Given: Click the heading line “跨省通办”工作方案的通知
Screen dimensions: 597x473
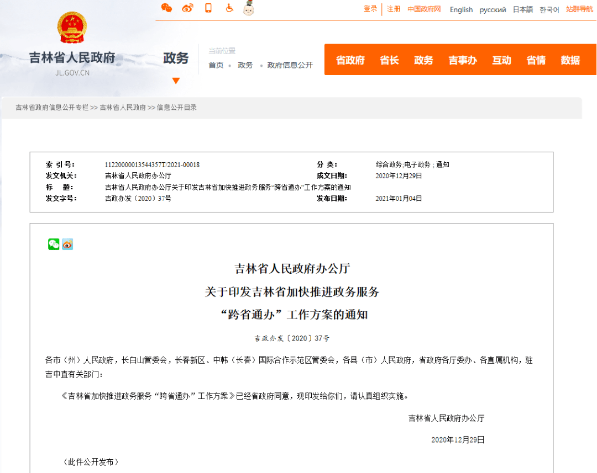Looking at the screenshot, I should (294, 315).
